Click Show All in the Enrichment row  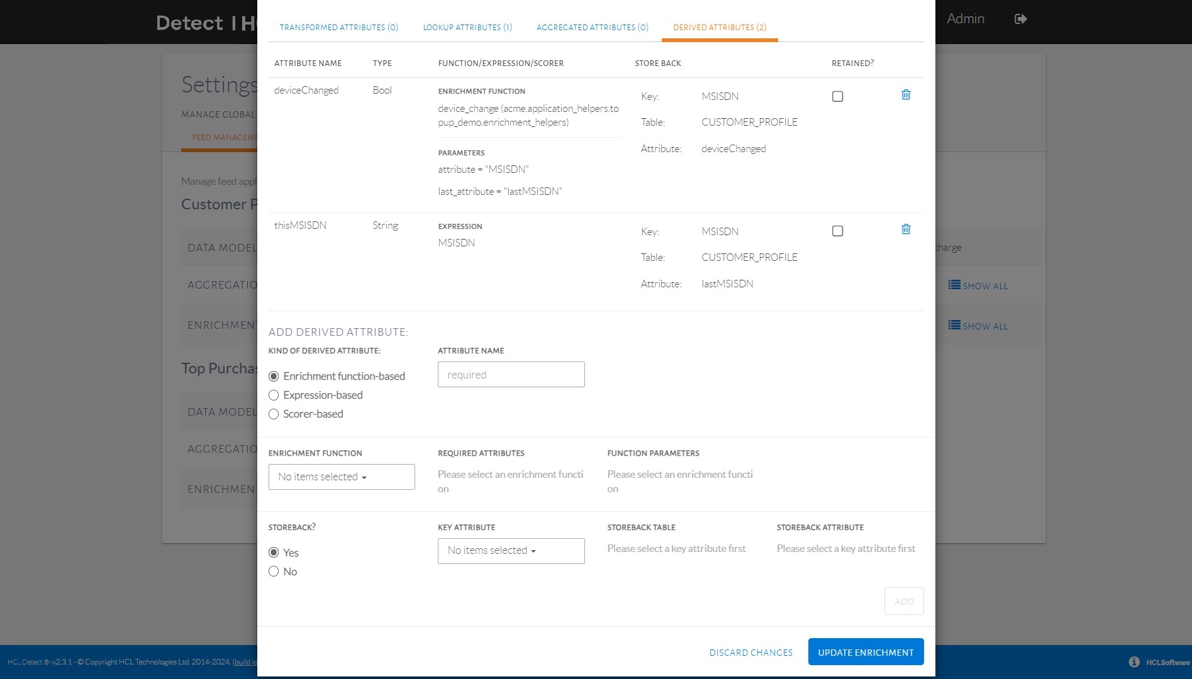[978, 326]
